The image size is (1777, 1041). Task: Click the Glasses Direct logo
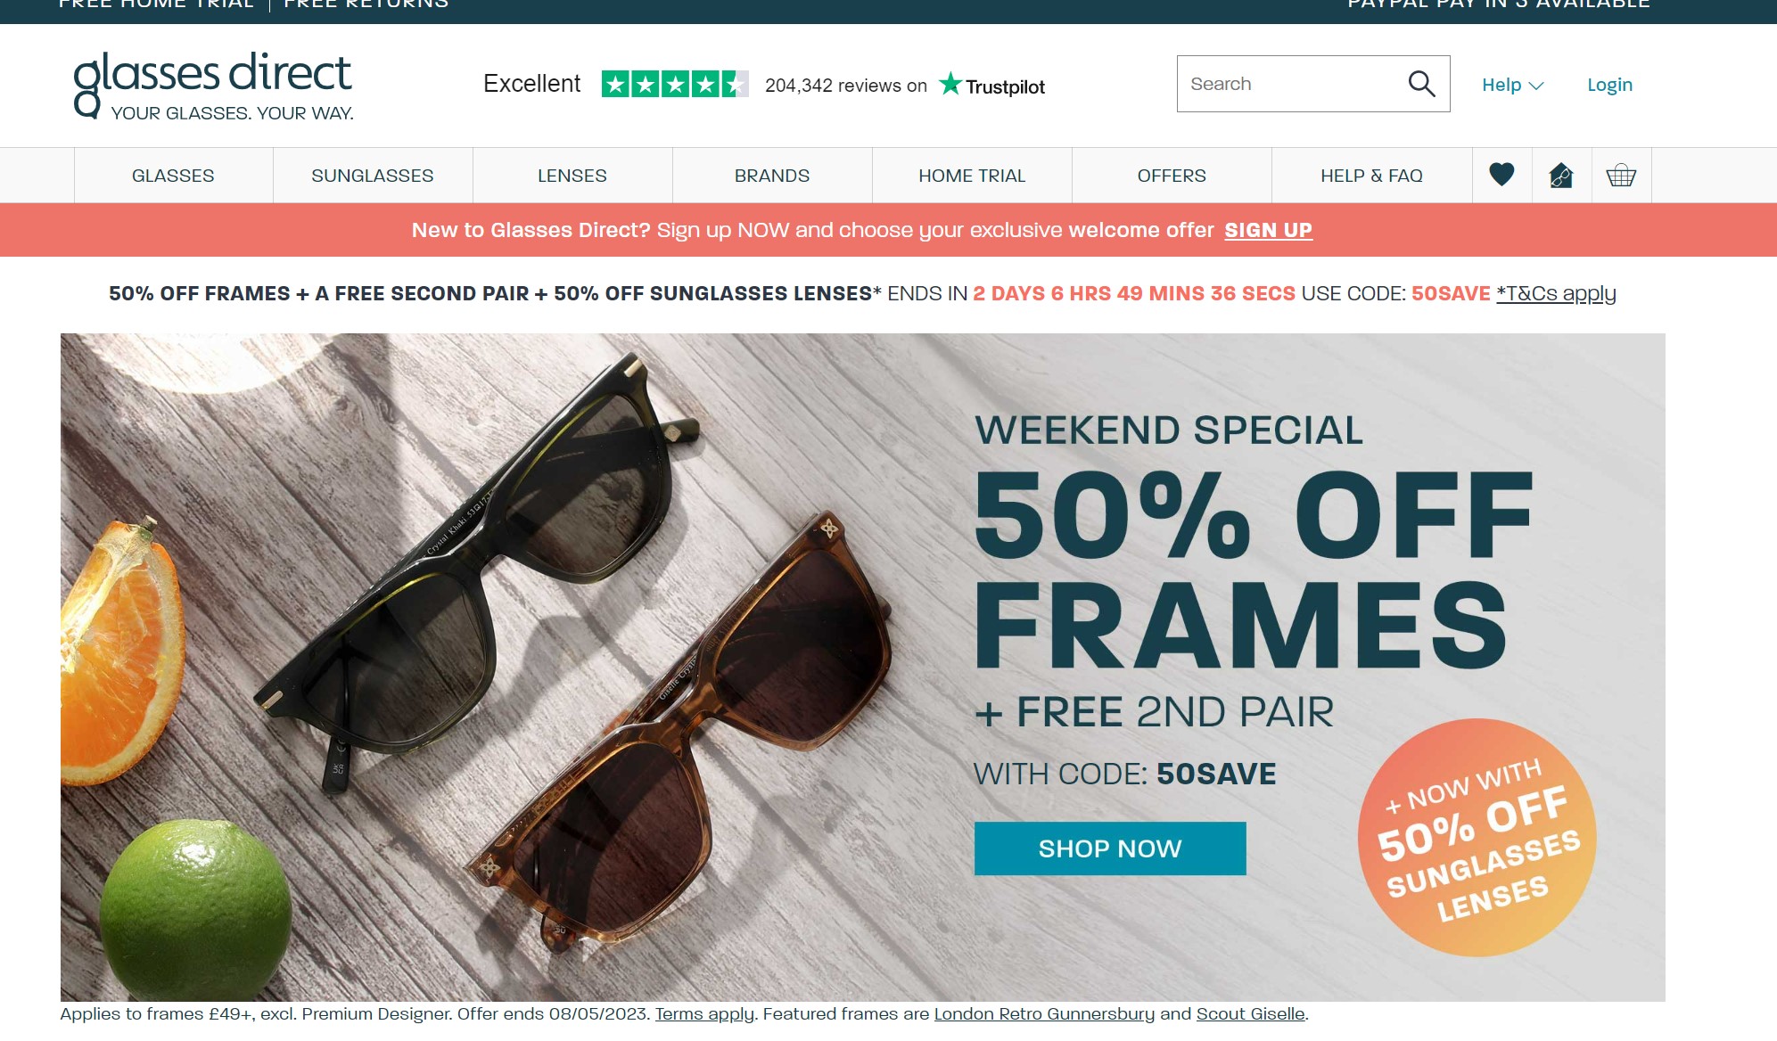pyautogui.click(x=213, y=86)
